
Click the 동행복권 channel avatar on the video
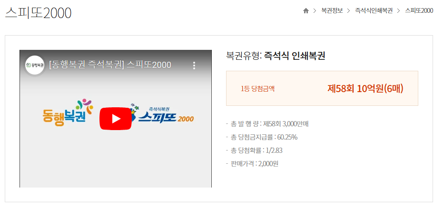[x=35, y=65]
